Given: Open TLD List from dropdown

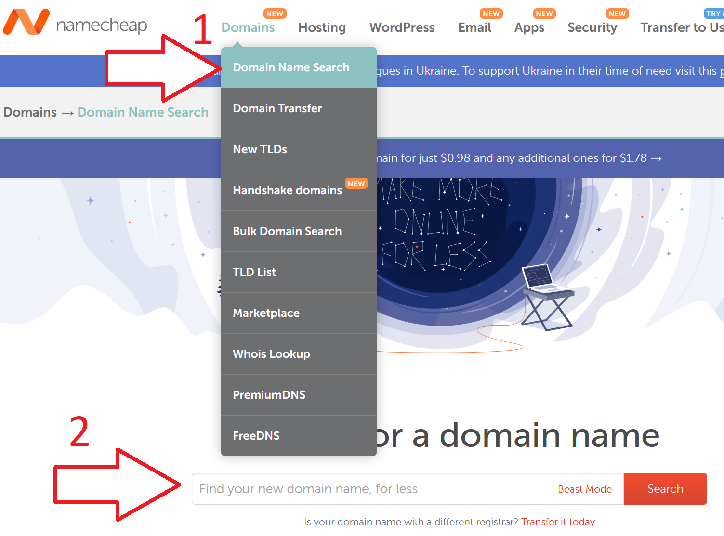Looking at the screenshot, I should pyautogui.click(x=299, y=272).
